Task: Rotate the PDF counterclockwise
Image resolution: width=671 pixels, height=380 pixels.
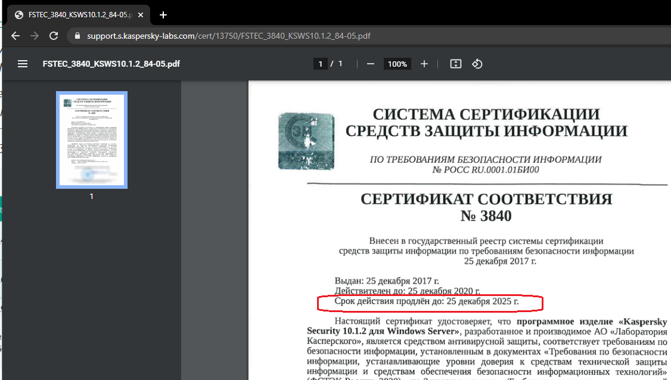Action: coord(477,64)
